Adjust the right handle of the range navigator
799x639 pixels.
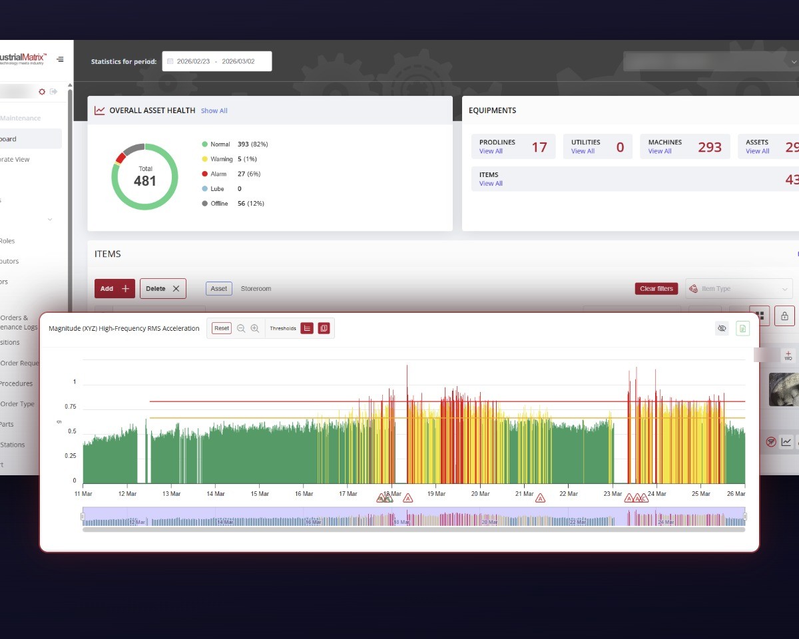pyautogui.click(x=745, y=517)
